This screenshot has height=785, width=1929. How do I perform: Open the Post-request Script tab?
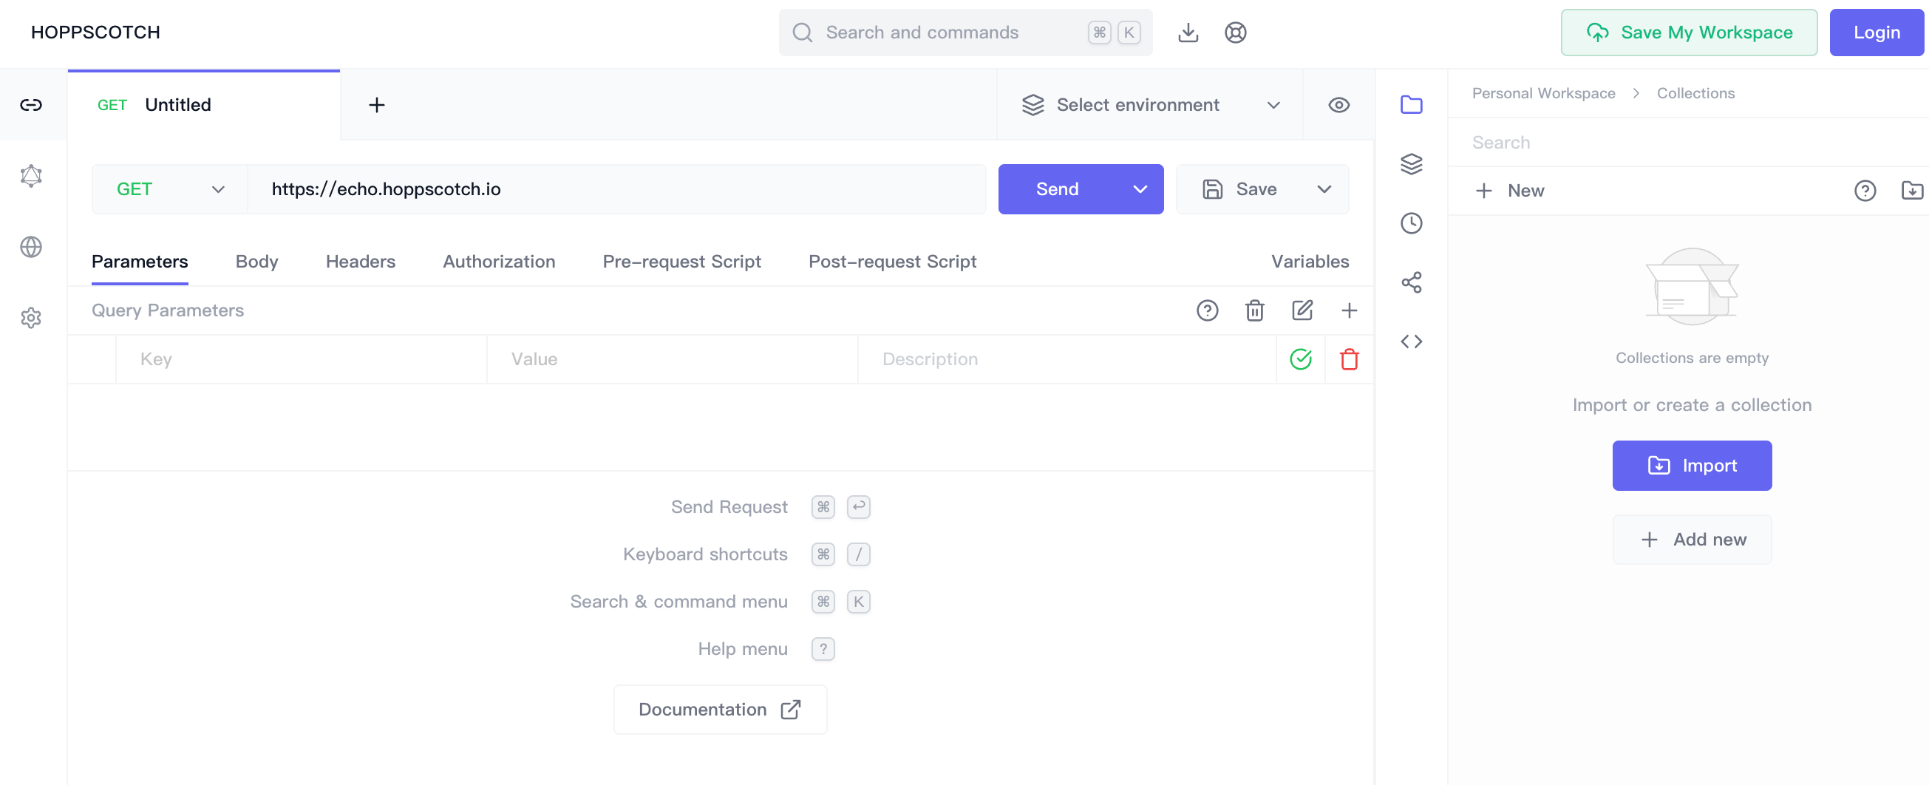pos(892,262)
